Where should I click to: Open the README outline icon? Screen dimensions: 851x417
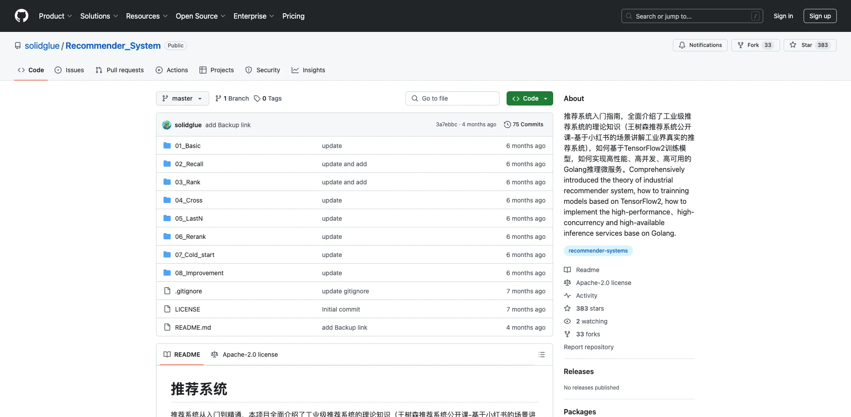point(542,355)
